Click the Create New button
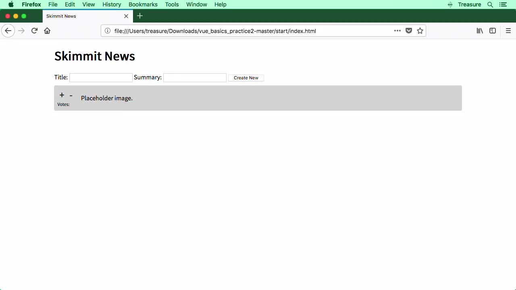The height and width of the screenshot is (290, 516). (246, 78)
